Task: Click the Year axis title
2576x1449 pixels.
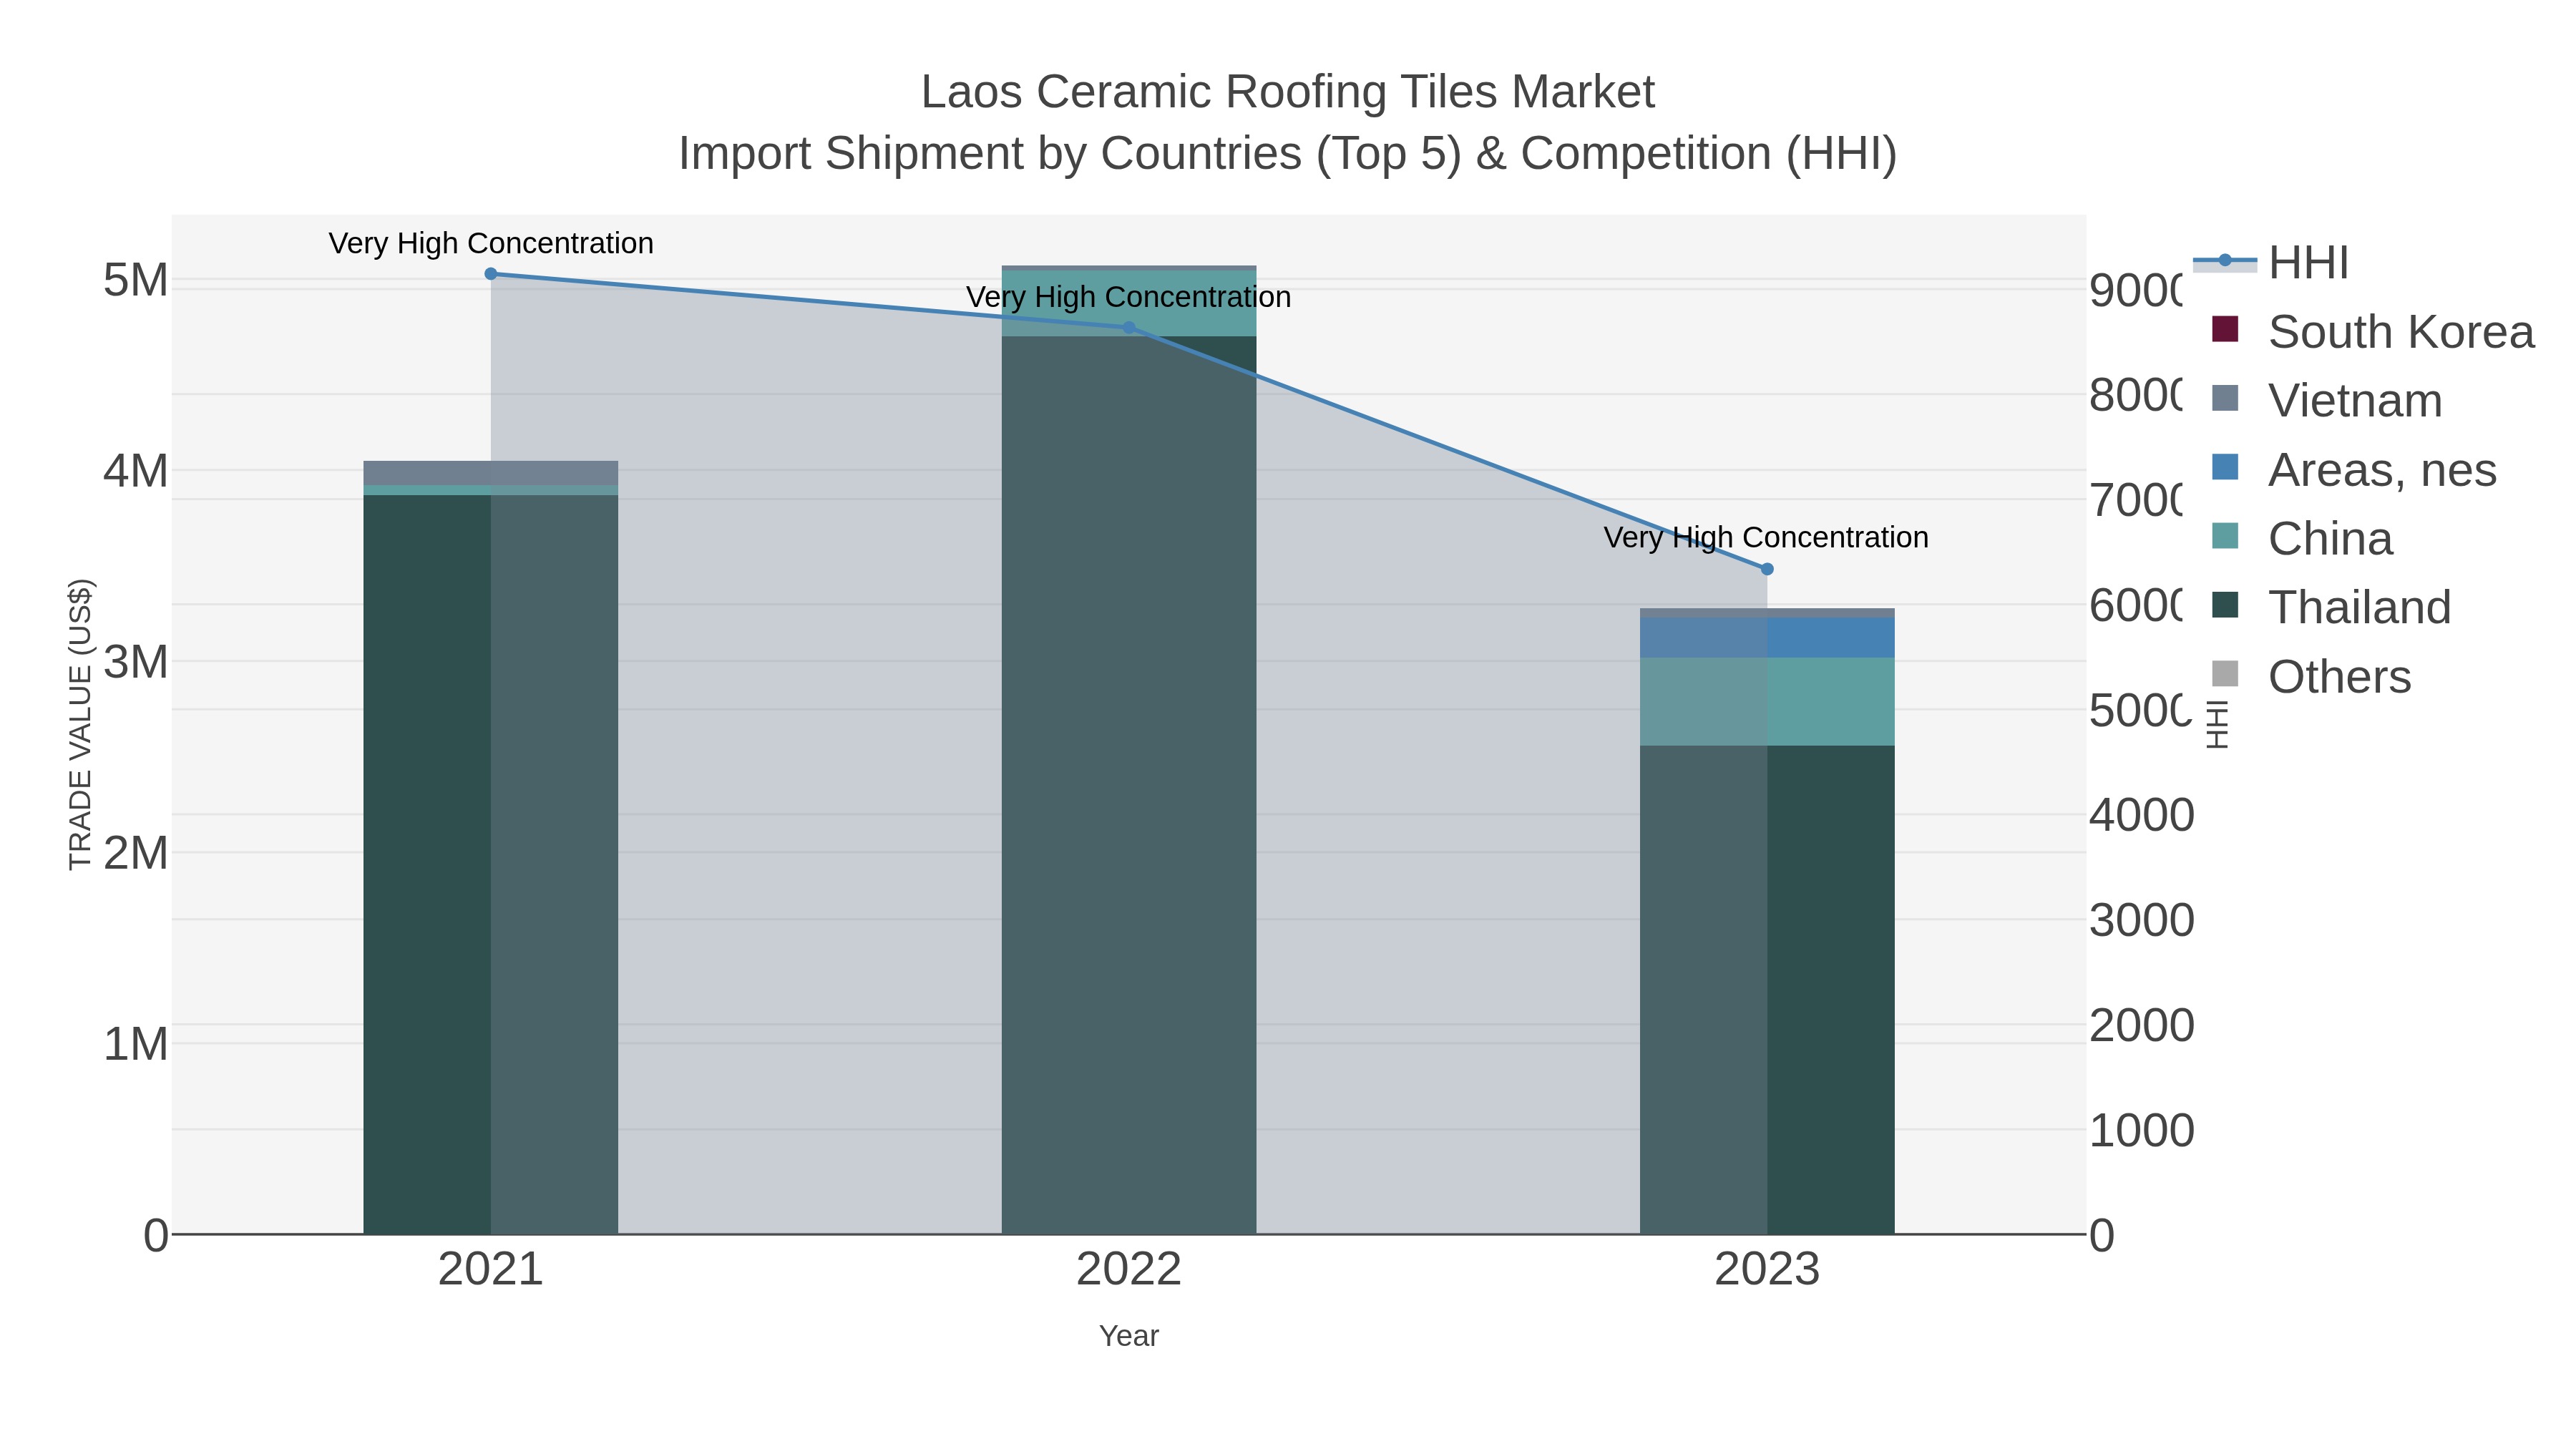Action: tap(1129, 1336)
